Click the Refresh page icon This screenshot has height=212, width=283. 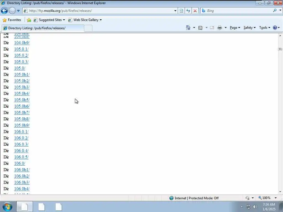point(188,11)
